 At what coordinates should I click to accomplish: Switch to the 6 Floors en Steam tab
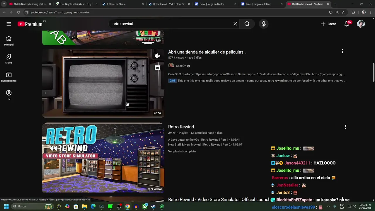[x=122, y=4]
